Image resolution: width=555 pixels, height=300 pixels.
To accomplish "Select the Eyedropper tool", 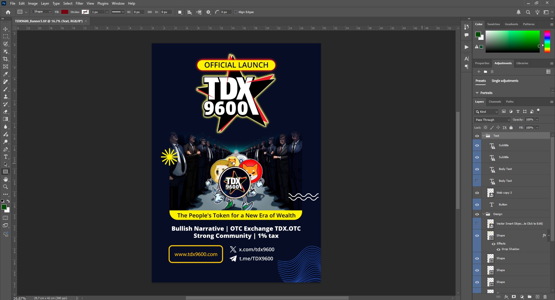I will (x=5, y=74).
